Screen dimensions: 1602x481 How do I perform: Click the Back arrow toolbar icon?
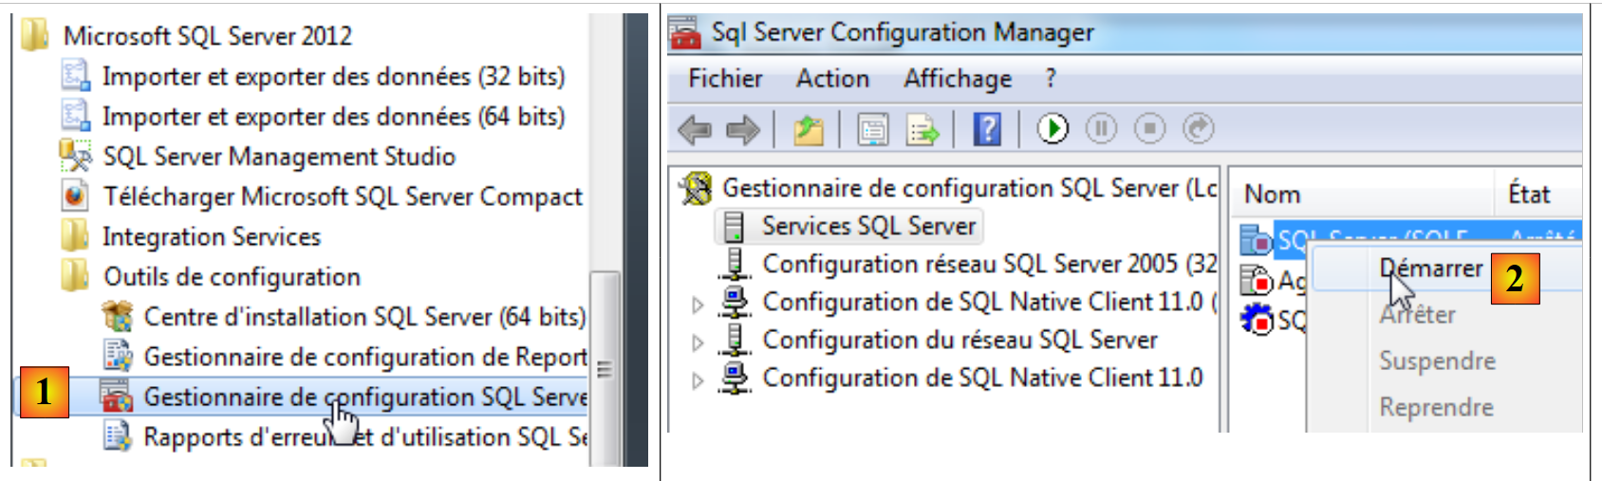(695, 129)
